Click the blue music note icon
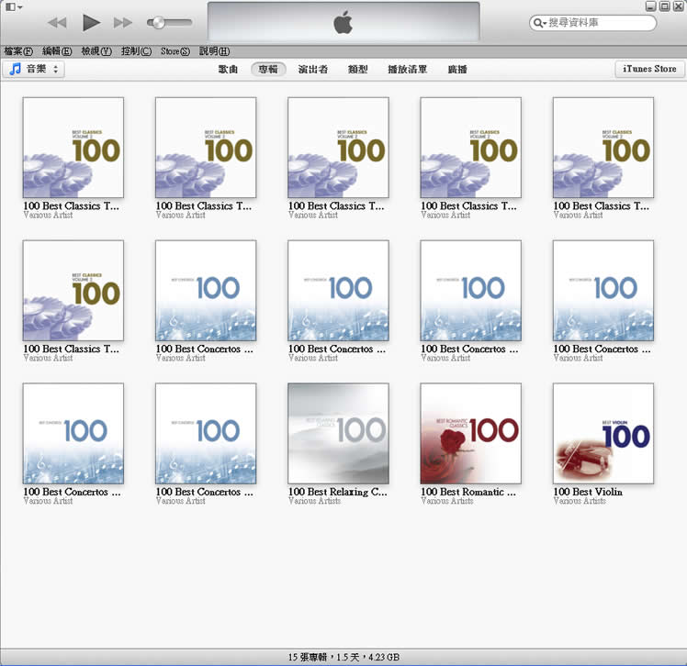This screenshot has height=666, width=687. click(16, 69)
